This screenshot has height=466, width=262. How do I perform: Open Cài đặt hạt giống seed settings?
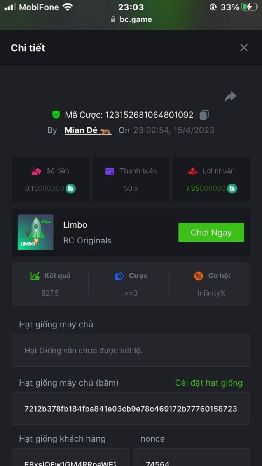(x=209, y=383)
